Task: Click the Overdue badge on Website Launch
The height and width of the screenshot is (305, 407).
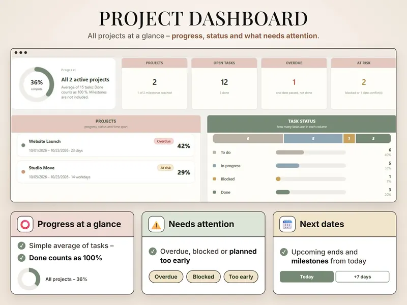Action: coord(163,141)
